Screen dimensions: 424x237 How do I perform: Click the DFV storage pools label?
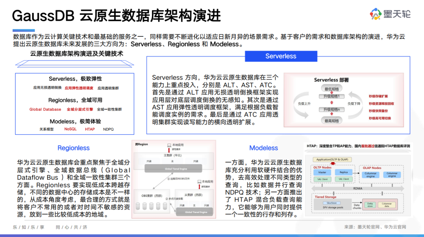pos(333,207)
